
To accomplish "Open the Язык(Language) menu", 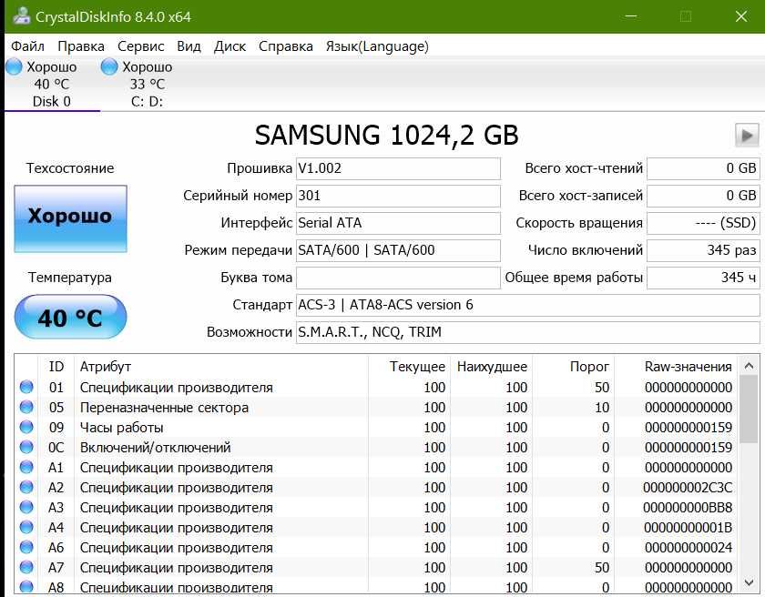I will pyautogui.click(x=377, y=46).
